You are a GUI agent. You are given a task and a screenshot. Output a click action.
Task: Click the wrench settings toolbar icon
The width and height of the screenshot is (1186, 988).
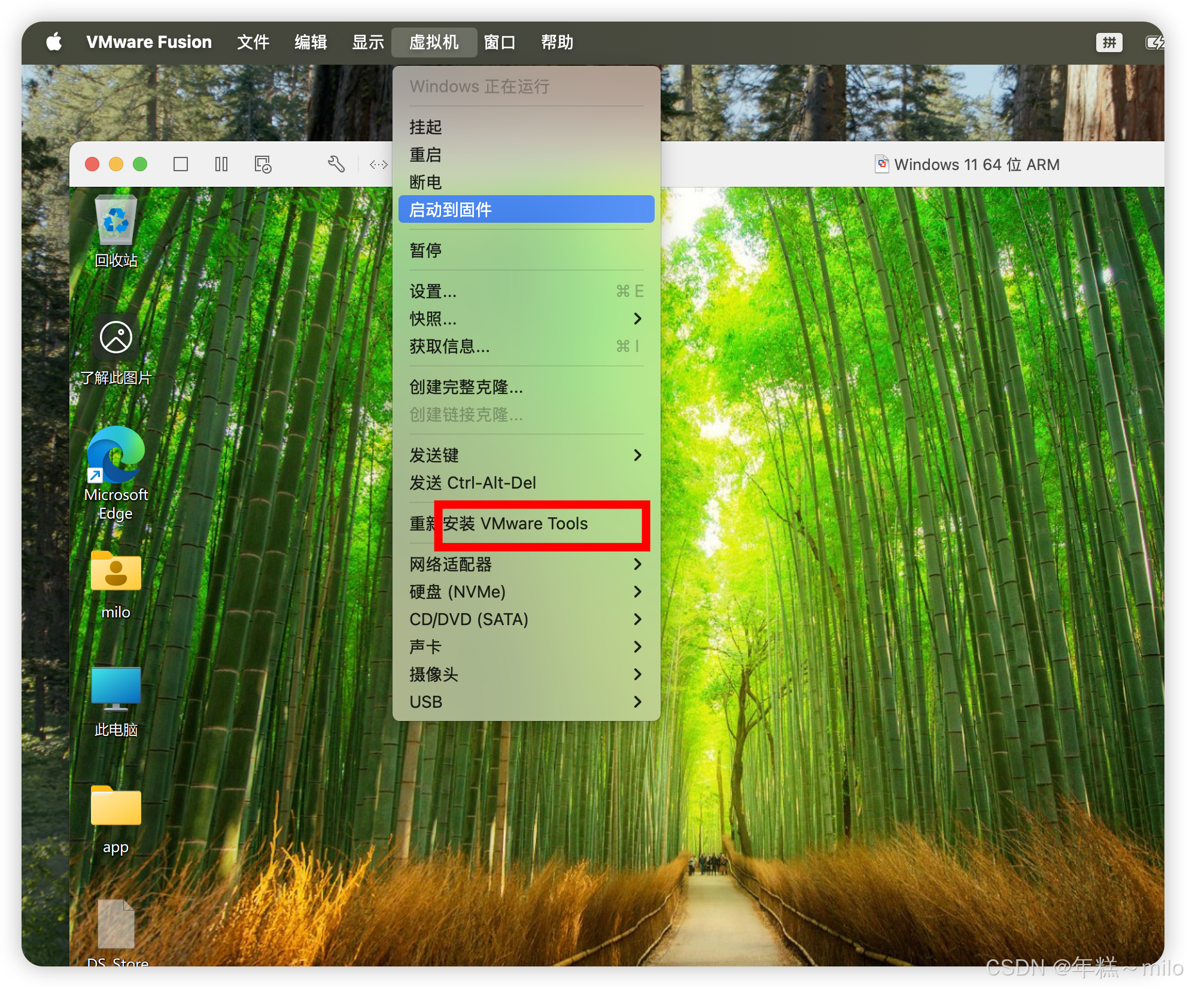point(336,164)
